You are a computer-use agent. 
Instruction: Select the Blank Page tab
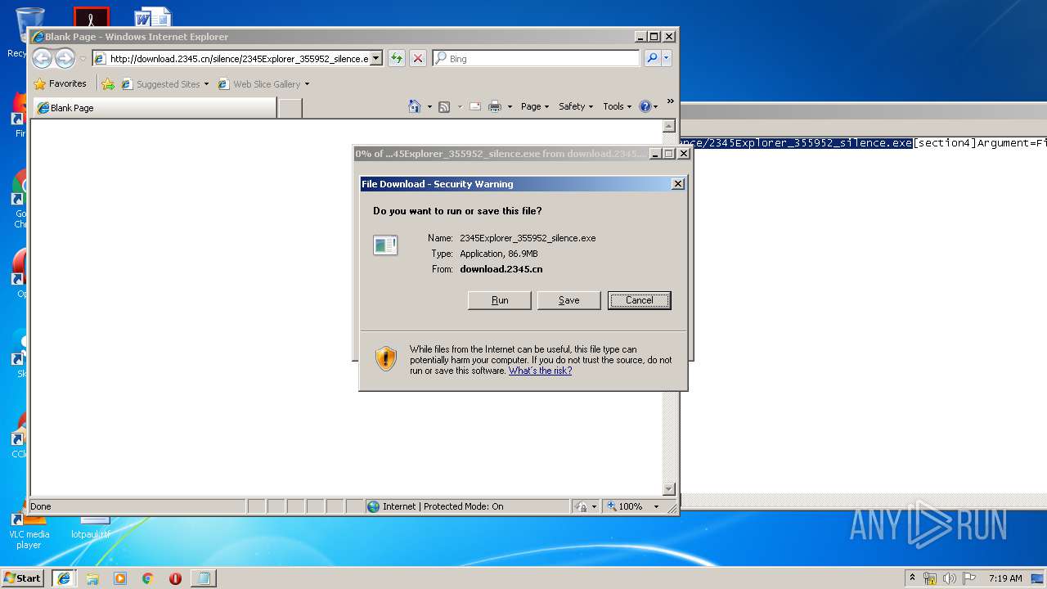(x=154, y=108)
